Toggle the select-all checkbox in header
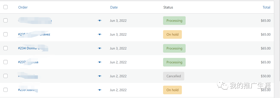Viewport: 280px width, 98px height. (x=5, y=7)
